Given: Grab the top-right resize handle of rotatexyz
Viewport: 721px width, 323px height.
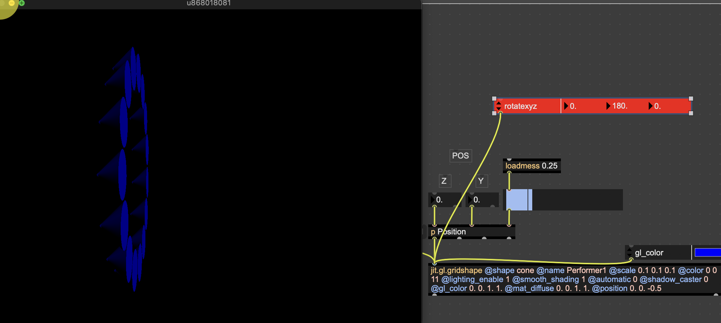Looking at the screenshot, I should tap(691, 99).
